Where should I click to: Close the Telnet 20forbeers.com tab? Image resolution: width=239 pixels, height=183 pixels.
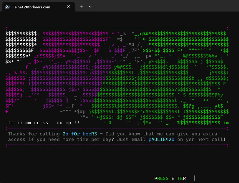coord(69,7)
